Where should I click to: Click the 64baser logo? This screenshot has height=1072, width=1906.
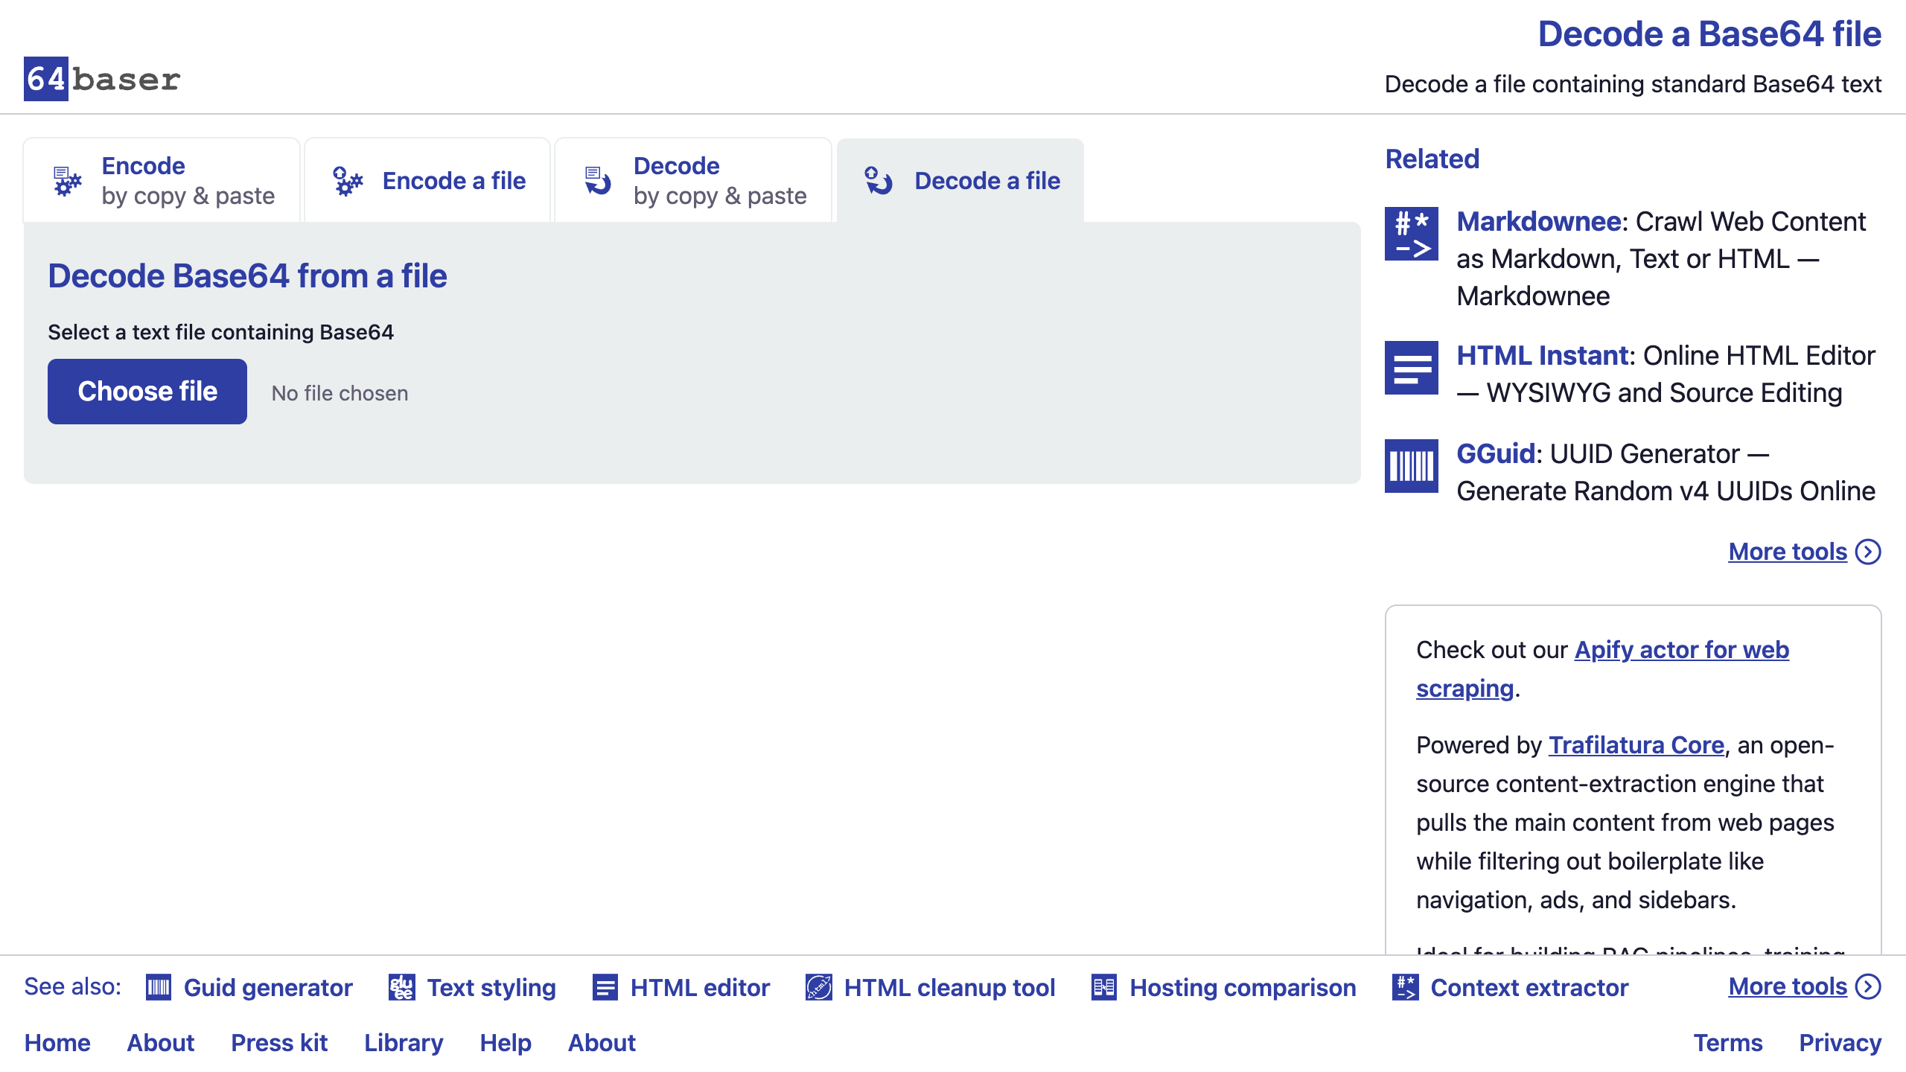pos(102,79)
